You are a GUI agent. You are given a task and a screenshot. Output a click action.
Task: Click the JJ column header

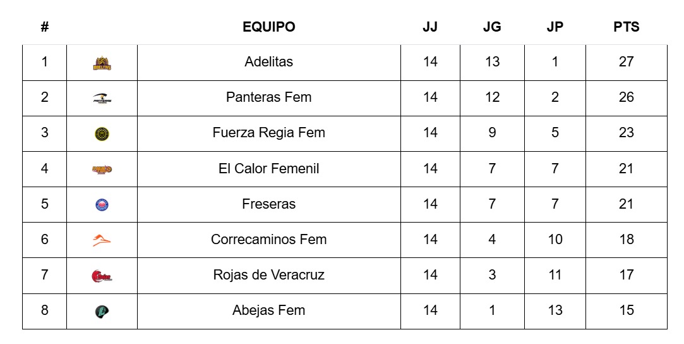pyautogui.click(x=430, y=27)
